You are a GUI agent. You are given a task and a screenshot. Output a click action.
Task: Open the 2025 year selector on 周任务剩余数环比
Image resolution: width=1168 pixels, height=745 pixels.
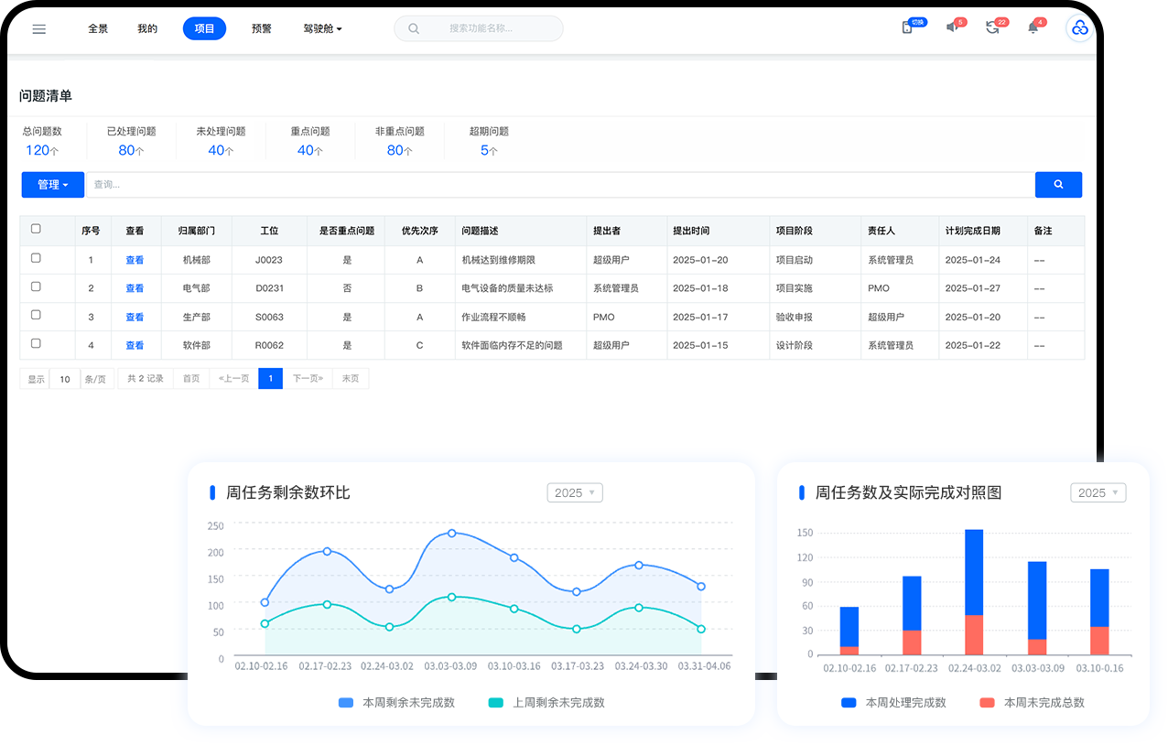pos(574,492)
